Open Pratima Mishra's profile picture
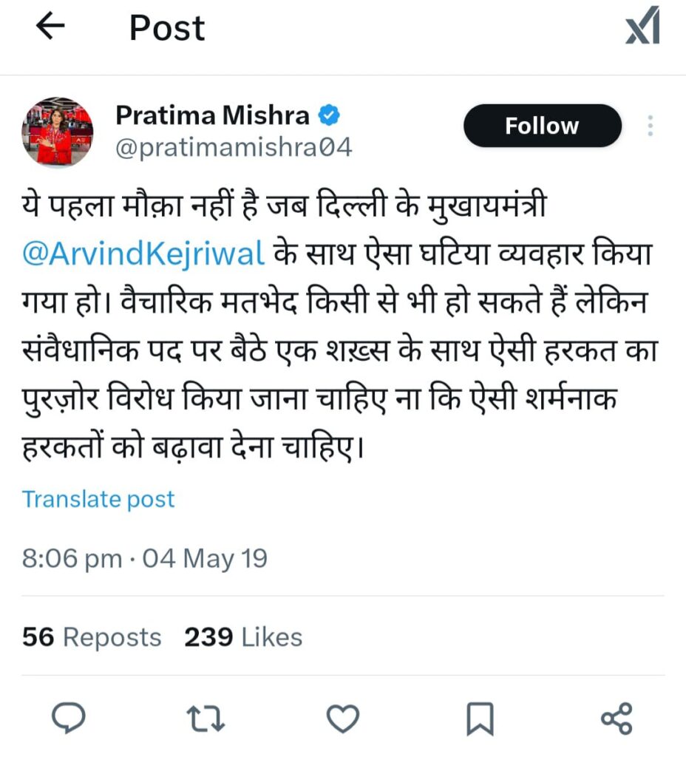 (58, 132)
